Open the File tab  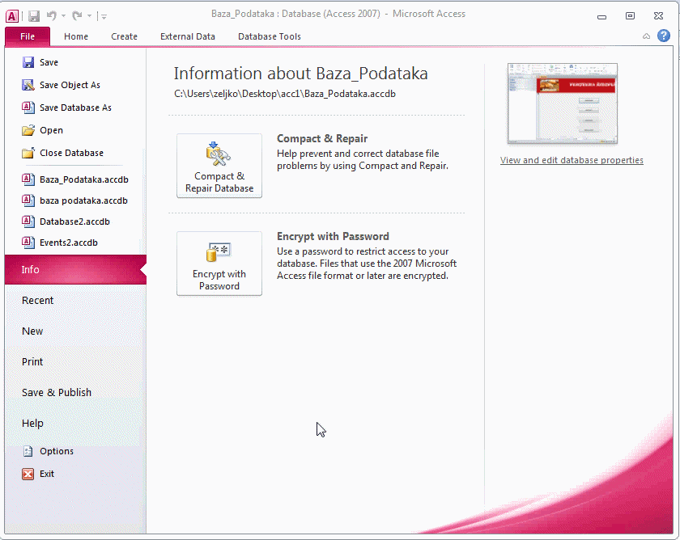(x=28, y=36)
